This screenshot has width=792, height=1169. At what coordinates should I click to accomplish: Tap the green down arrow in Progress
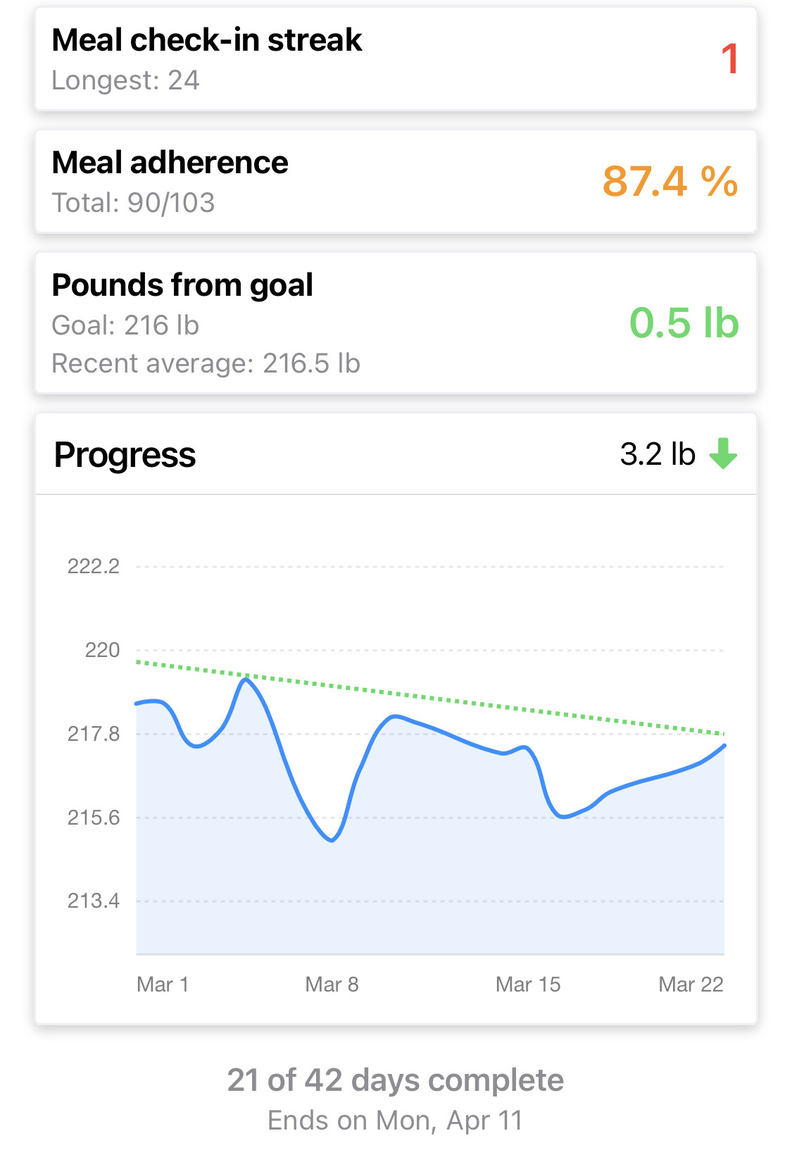(x=723, y=454)
